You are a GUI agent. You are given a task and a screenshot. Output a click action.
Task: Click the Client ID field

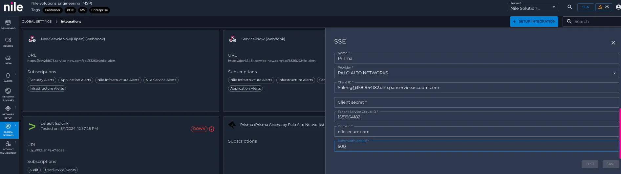tap(476, 88)
